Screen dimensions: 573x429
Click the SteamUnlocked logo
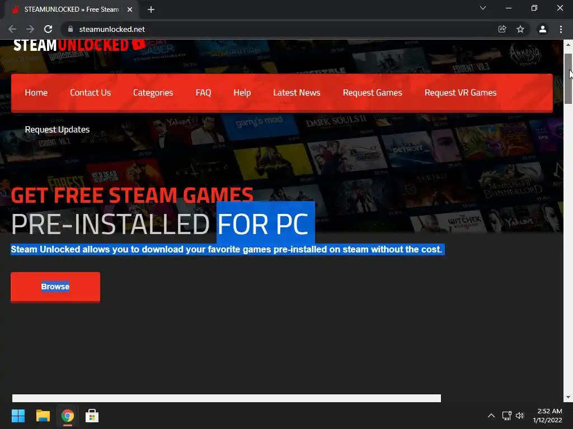pyautogui.click(x=79, y=45)
